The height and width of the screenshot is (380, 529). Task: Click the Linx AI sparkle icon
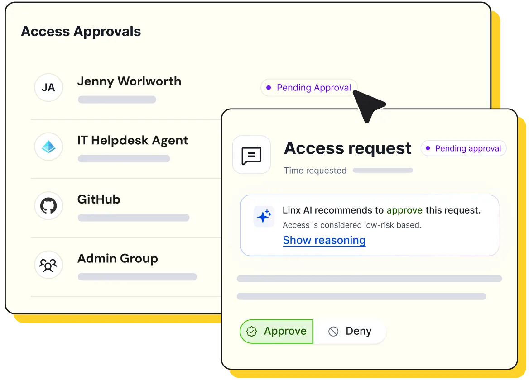(264, 216)
